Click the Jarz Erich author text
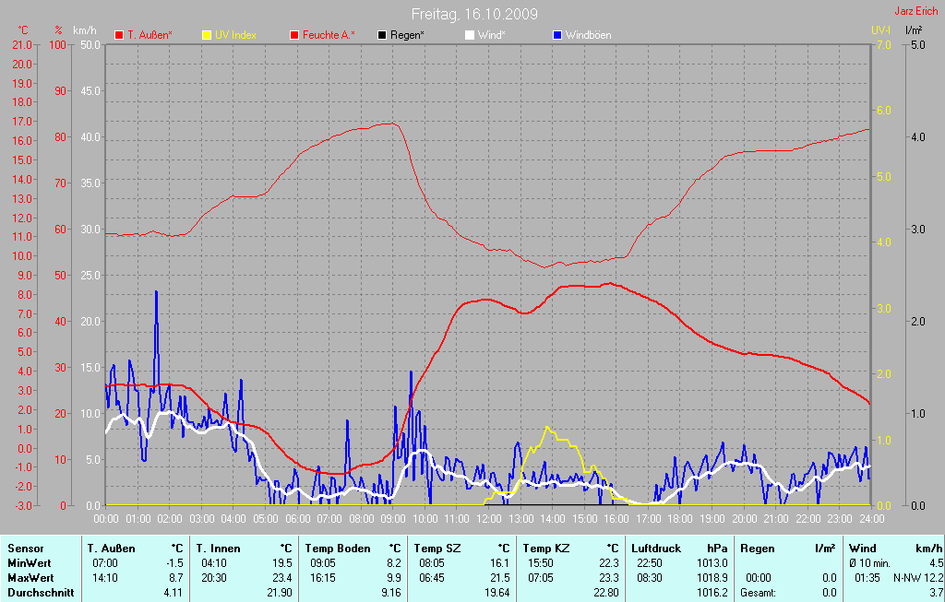This screenshot has height=602, width=945. [x=916, y=12]
